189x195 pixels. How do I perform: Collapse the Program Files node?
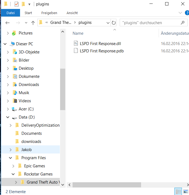(x=11, y=158)
